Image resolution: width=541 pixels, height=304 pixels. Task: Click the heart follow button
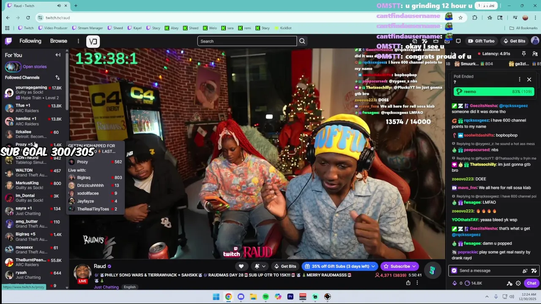pyautogui.click(x=241, y=266)
